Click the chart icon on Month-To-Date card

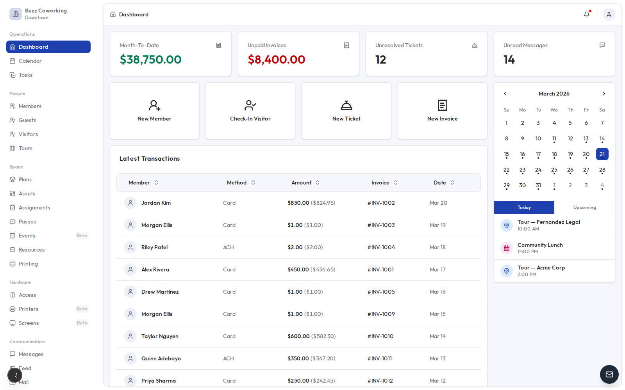(x=218, y=45)
